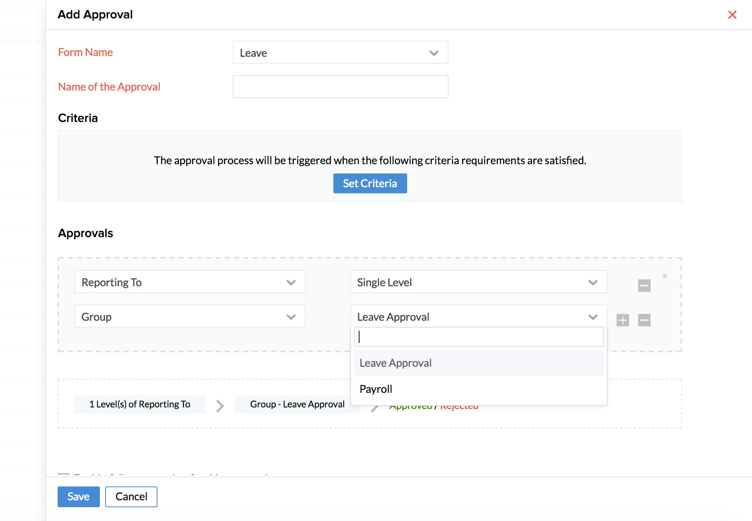The width and height of the screenshot is (752, 521).
Task: Add an approver row with plus icon
Action: coord(623,320)
